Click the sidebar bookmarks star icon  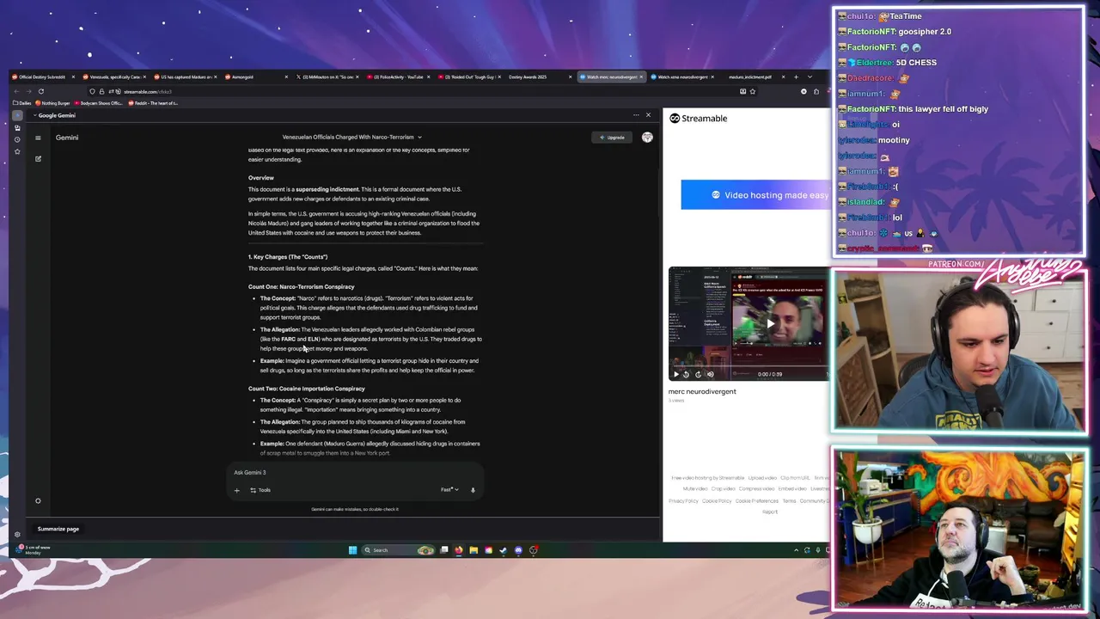17,151
